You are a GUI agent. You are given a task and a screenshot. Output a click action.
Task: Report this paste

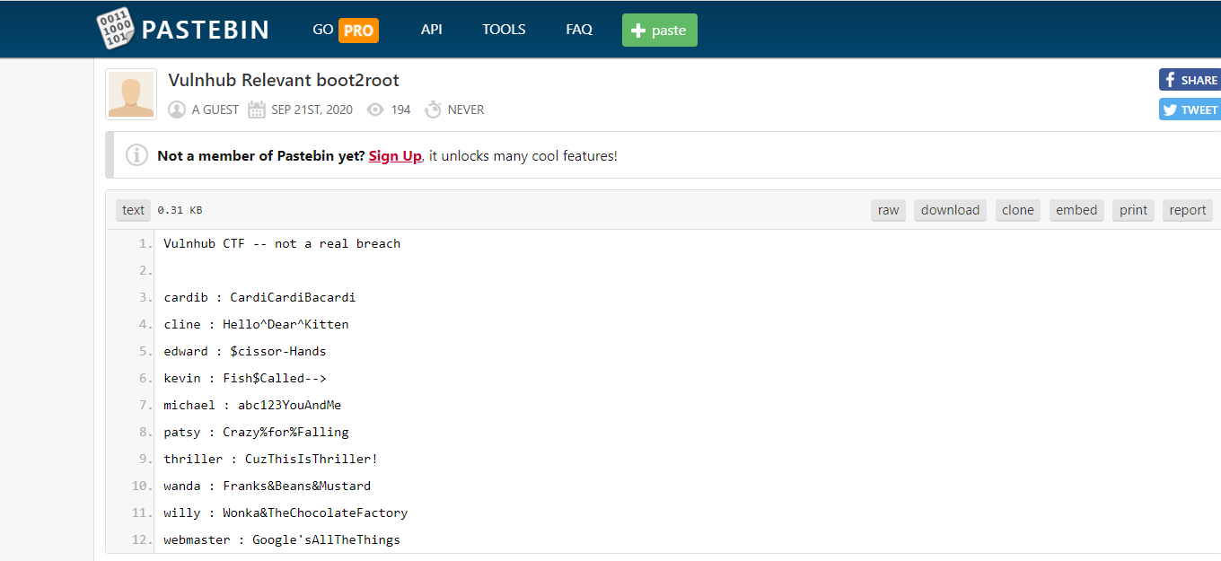(1188, 210)
